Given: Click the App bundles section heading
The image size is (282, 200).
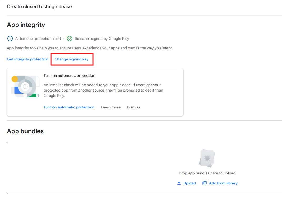Looking at the screenshot, I should [25, 131].
